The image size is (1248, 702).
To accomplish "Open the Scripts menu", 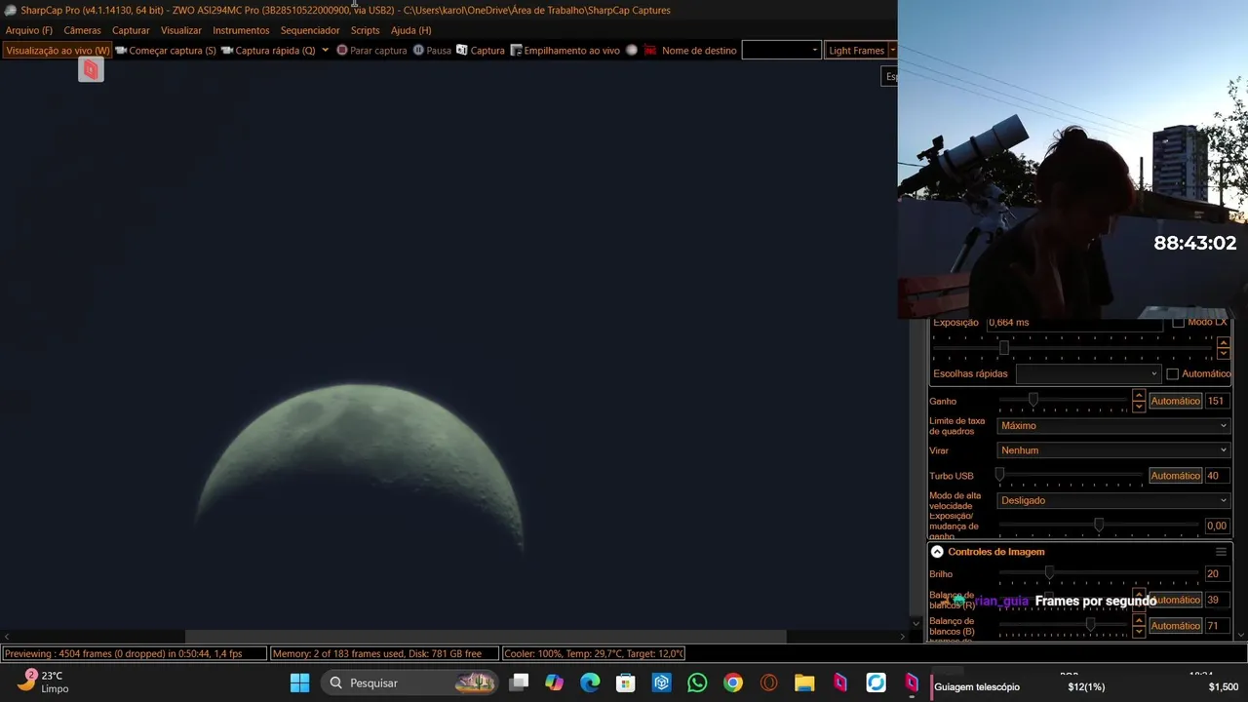I will coord(365,30).
